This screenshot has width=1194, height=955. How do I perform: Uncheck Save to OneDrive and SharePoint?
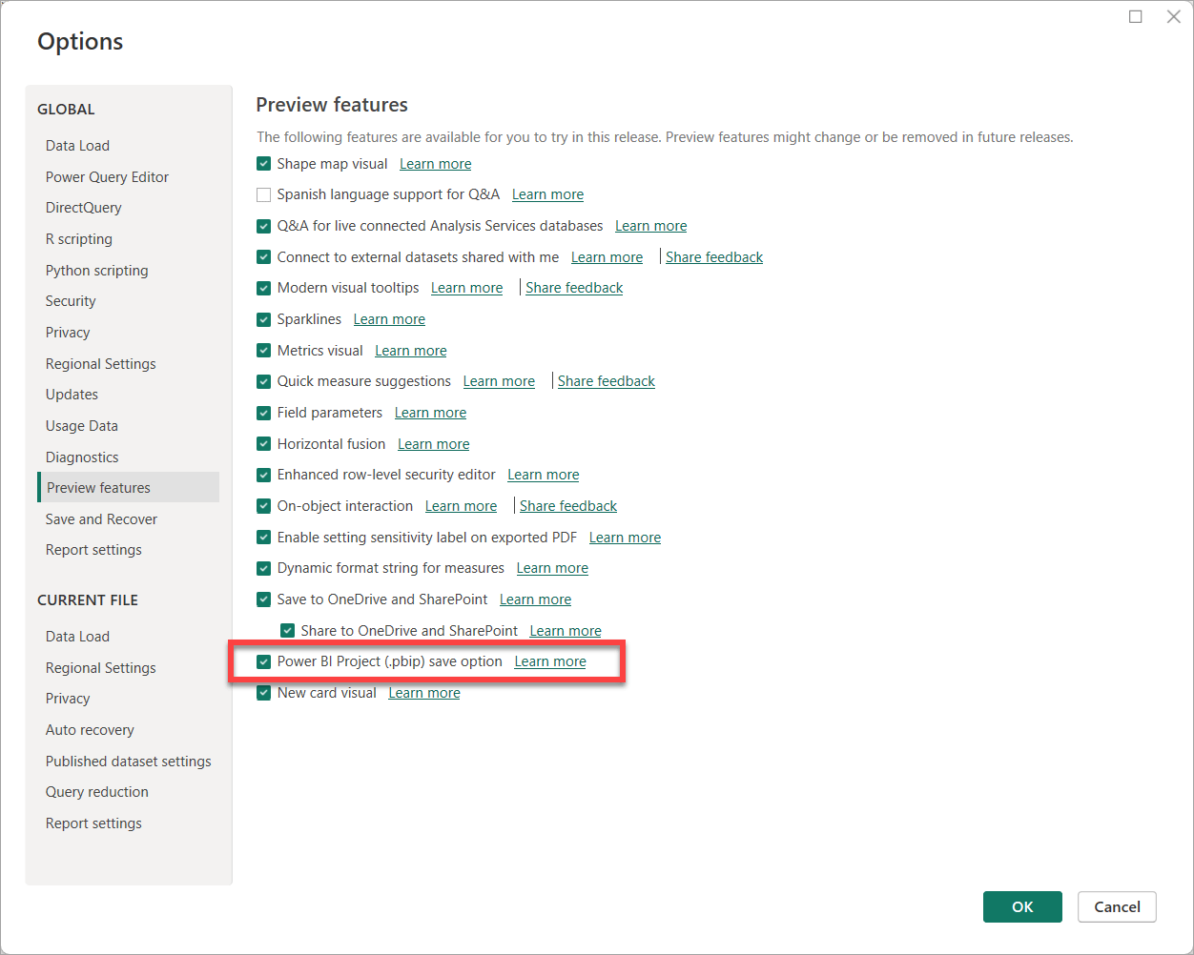click(x=264, y=599)
